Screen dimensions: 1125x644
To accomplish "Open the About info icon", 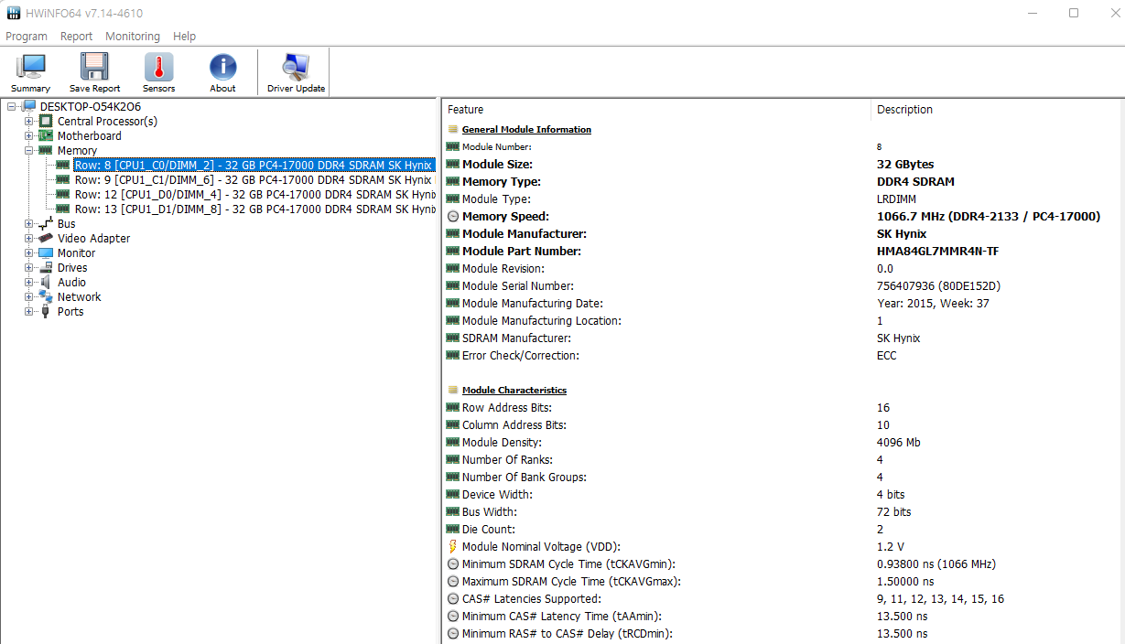I will (x=222, y=67).
